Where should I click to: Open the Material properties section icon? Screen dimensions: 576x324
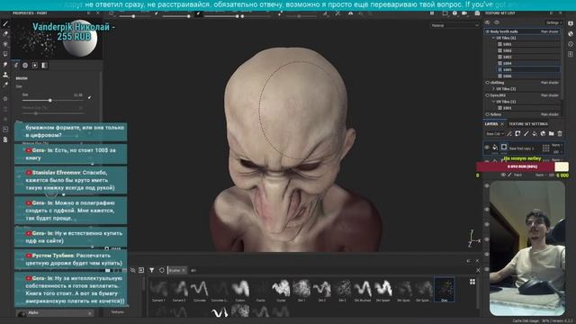(44, 66)
